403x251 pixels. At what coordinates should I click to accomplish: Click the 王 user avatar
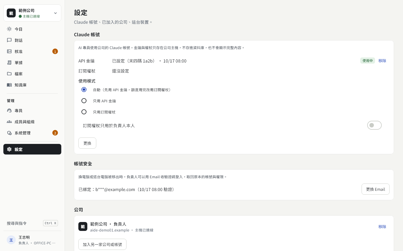click(x=11, y=240)
